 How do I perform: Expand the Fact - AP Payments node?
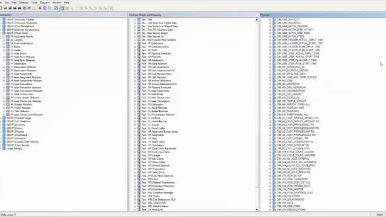(x=135, y=57)
